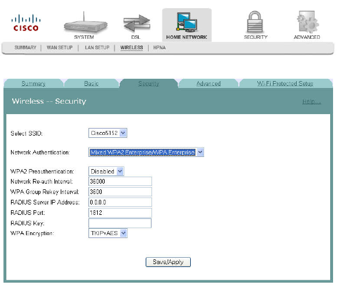This screenshot has width=340, height=289.
Task: Click the Cisco logo
Action: 26,23
